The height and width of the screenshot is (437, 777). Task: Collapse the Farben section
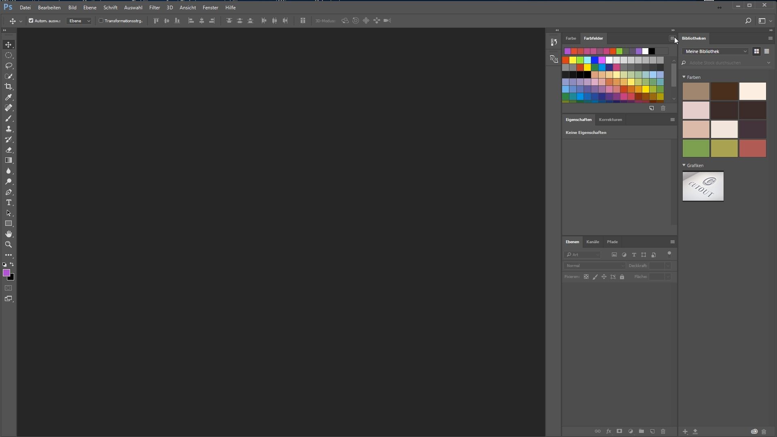coord(684,77)
